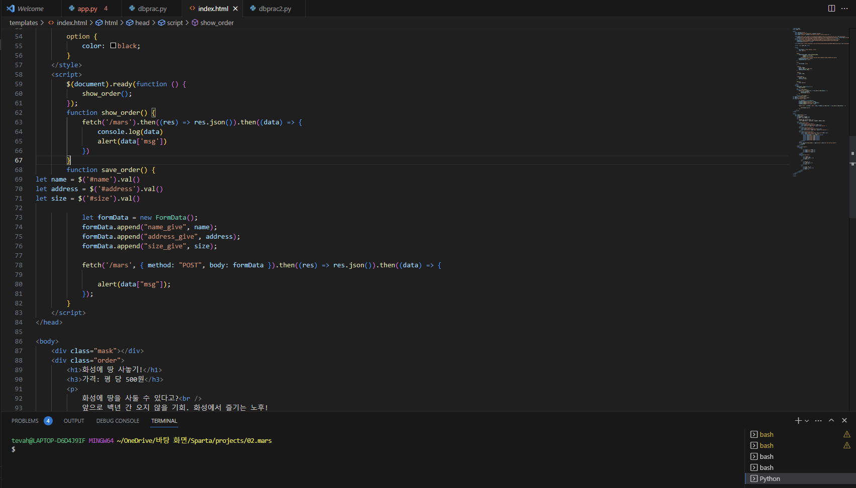Image resolution: width=856 pixels, height=488 pixels.
Task: Open the script breadcrumb symbol list
Action: (171, 23)
